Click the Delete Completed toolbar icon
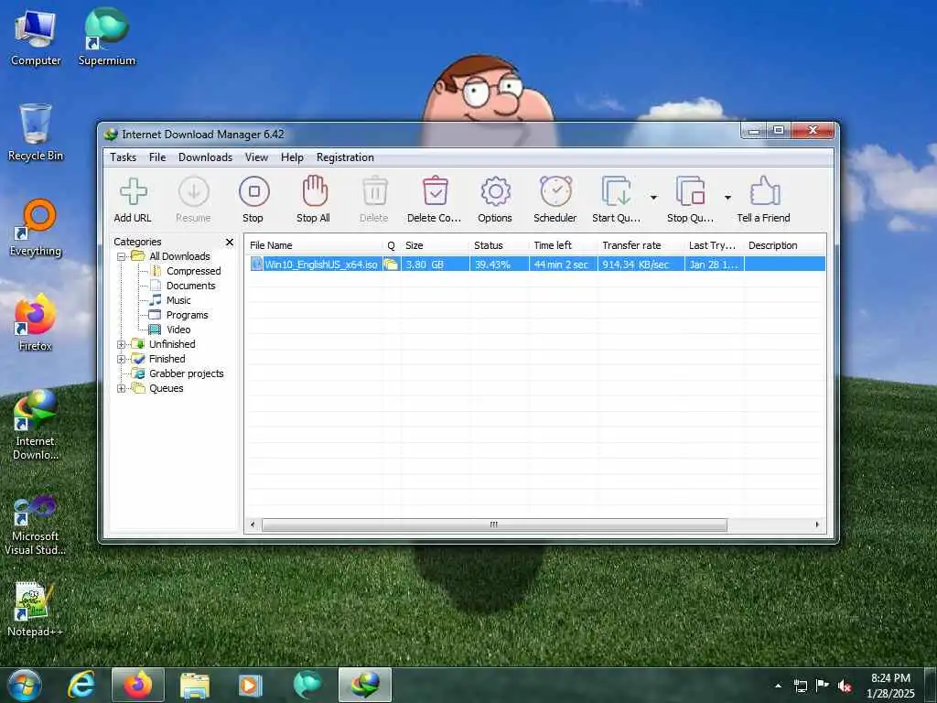The height and width of the screenshot is (703, 937). click(435, 191)
